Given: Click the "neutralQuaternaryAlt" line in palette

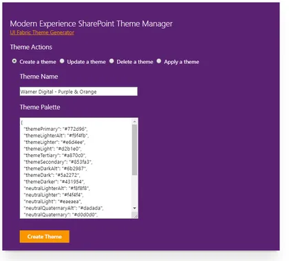Looking at the screenshot, I should [63, 208].
